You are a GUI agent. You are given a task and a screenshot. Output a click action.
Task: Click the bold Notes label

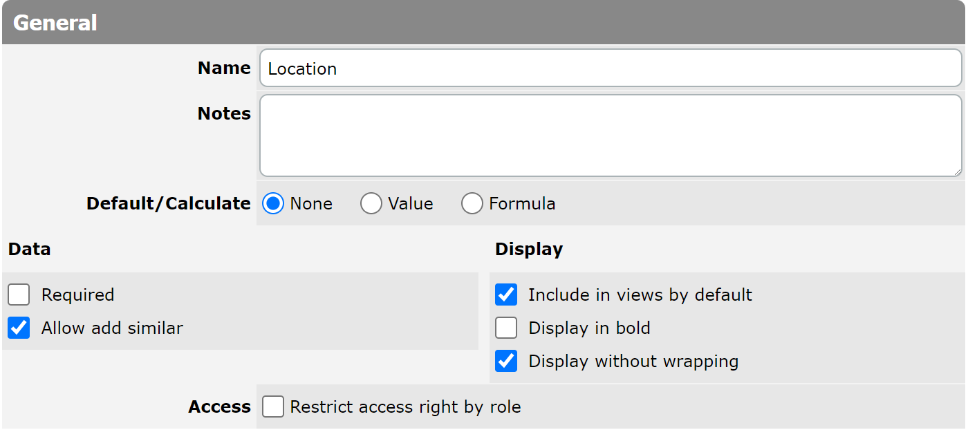pyautogui.click(x=224, y=113)
